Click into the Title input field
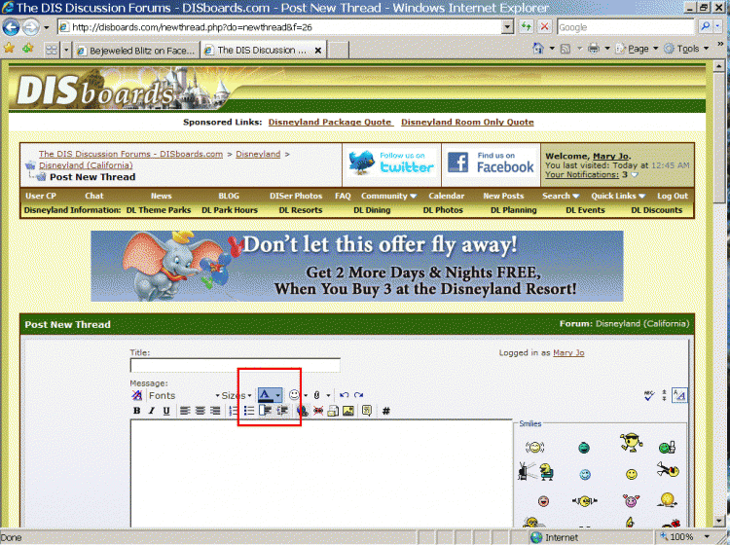The image size is (730, 545). point(236,365)
